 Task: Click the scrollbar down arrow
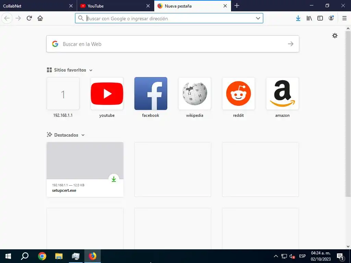(x=348, y=247)
